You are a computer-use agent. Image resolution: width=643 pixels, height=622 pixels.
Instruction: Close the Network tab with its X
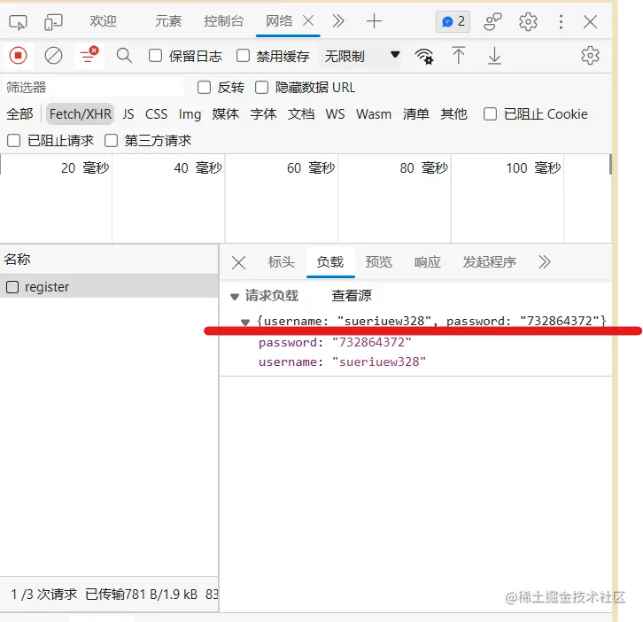click(x=308, y=20)
